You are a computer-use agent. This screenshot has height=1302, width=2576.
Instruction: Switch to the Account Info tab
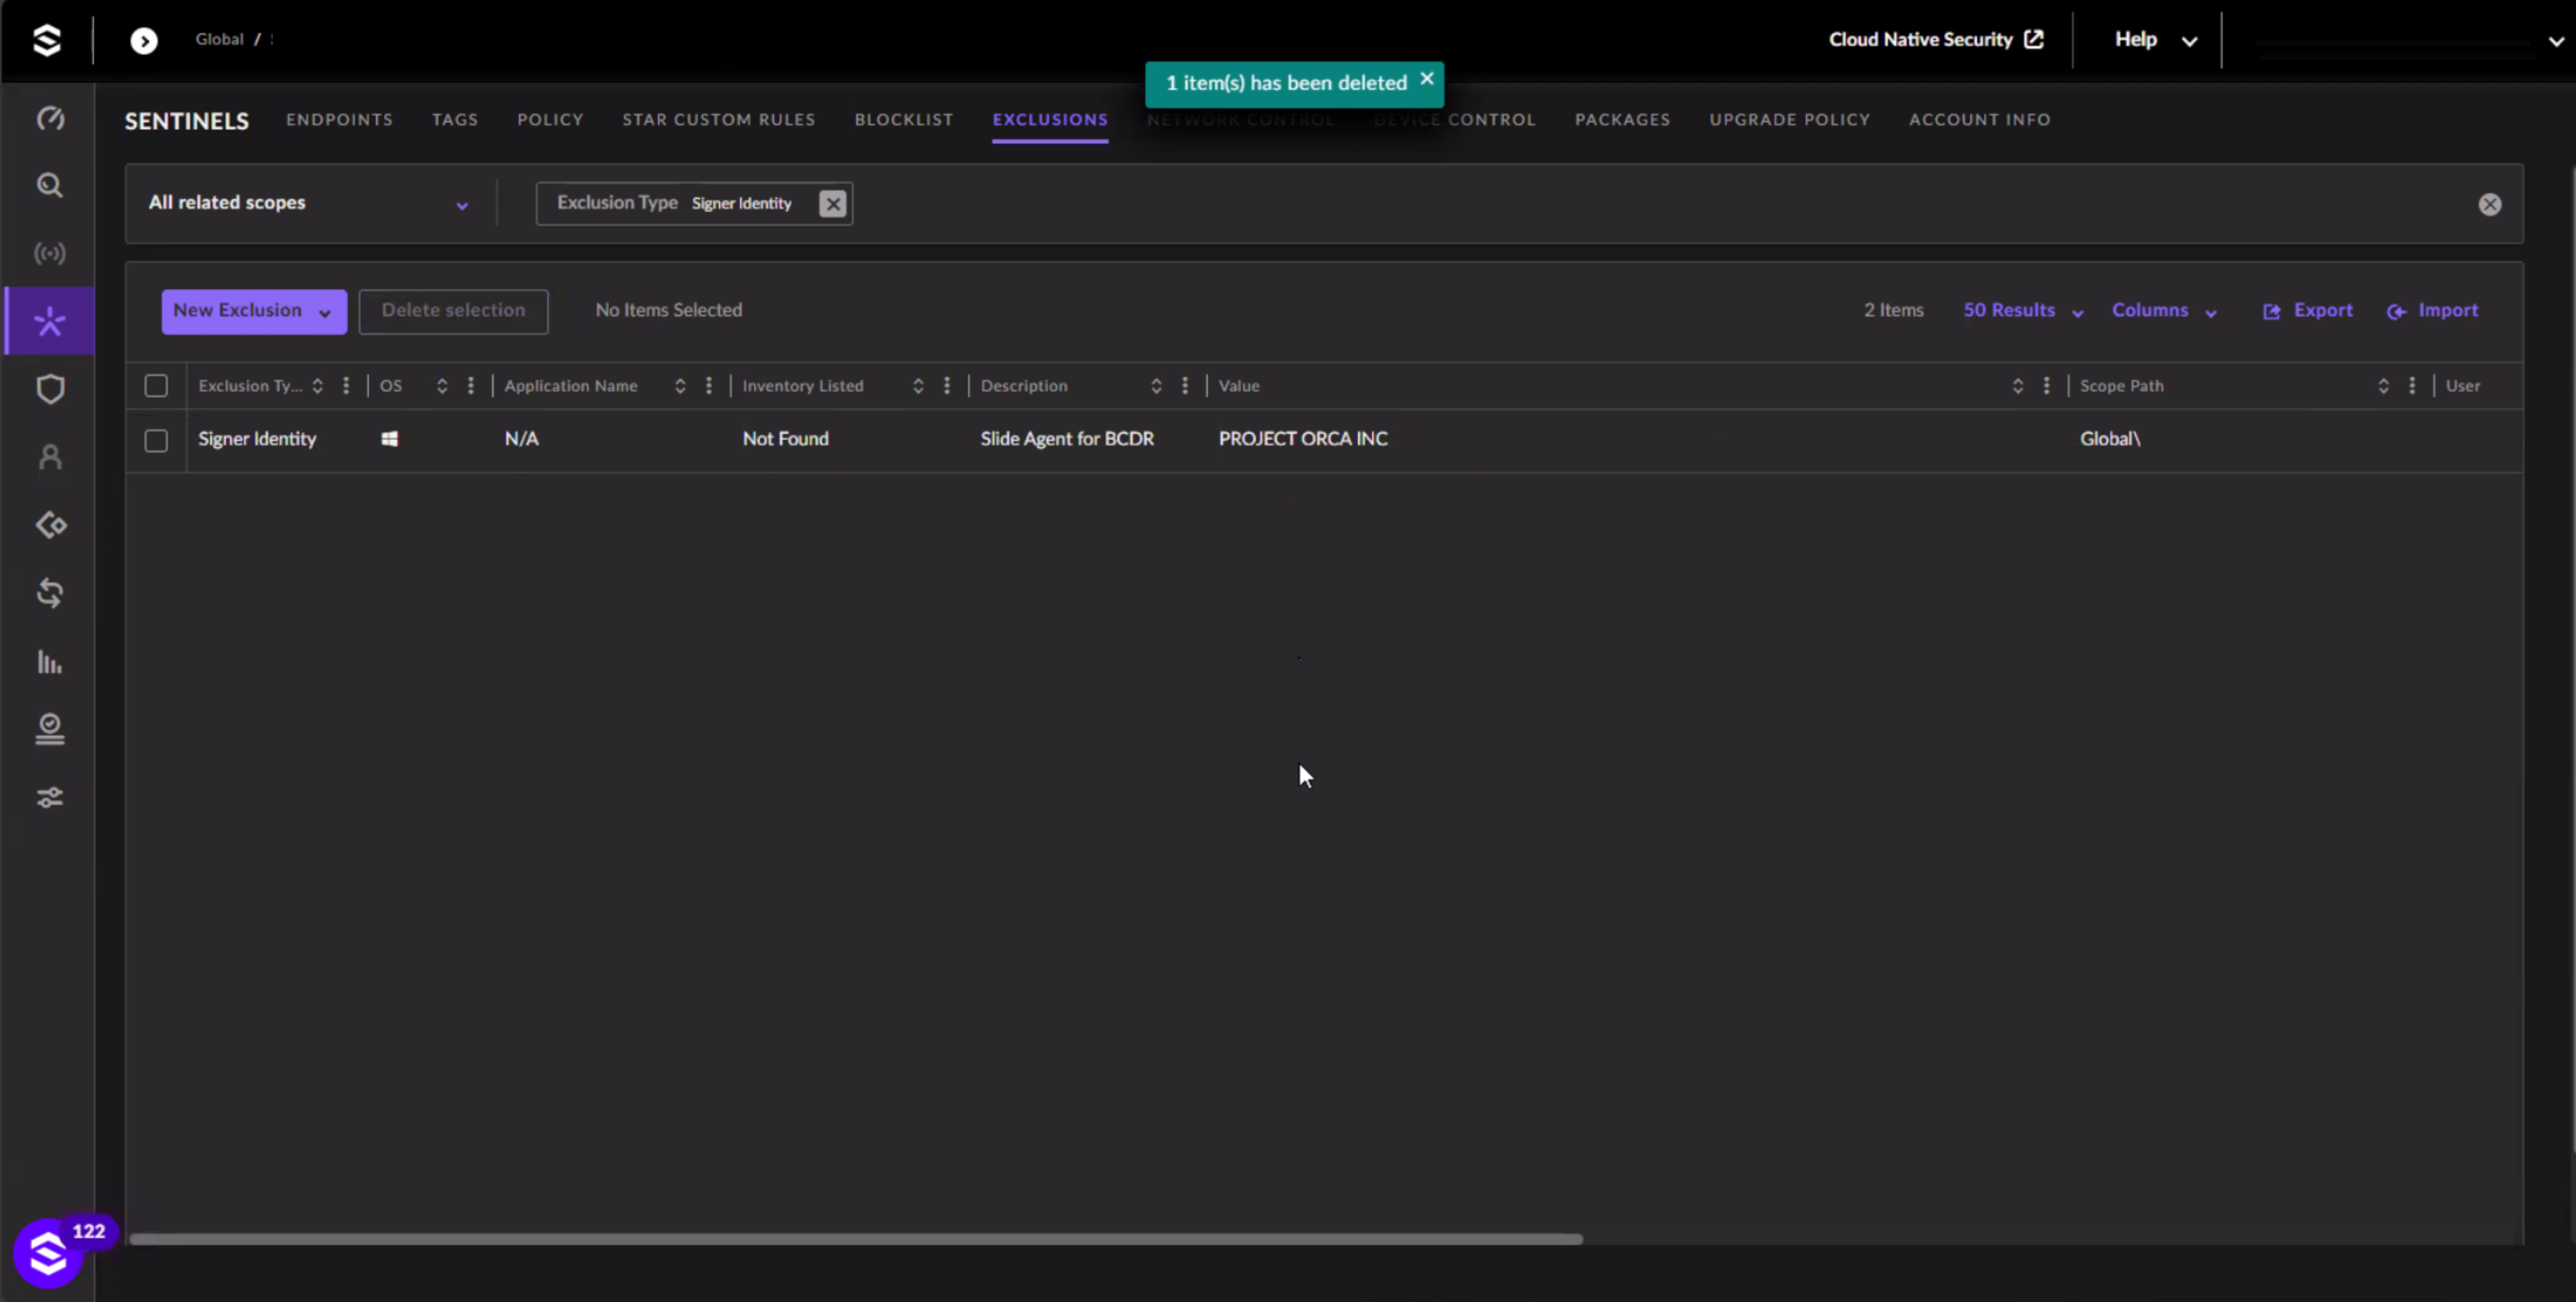(1979, 120)
